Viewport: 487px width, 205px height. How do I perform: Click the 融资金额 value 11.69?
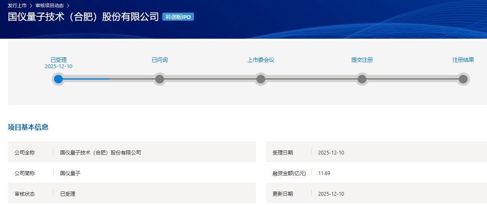point(324,173)
